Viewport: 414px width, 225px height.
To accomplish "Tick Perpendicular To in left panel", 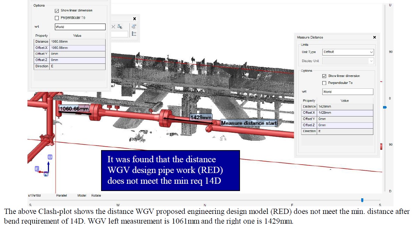I will tap(57, 18).
